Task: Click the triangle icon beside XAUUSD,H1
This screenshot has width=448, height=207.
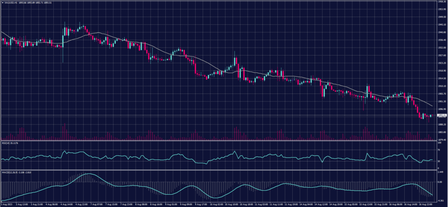Action: (3, 3)
